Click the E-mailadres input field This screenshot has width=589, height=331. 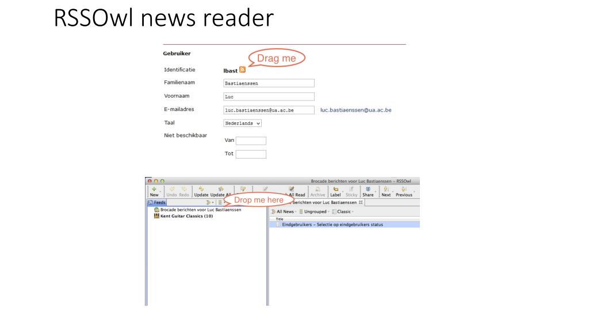click(x=269, y=110)
